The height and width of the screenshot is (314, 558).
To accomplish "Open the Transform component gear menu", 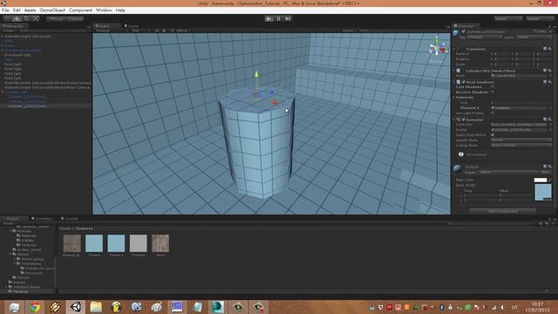I will point(550,49).
